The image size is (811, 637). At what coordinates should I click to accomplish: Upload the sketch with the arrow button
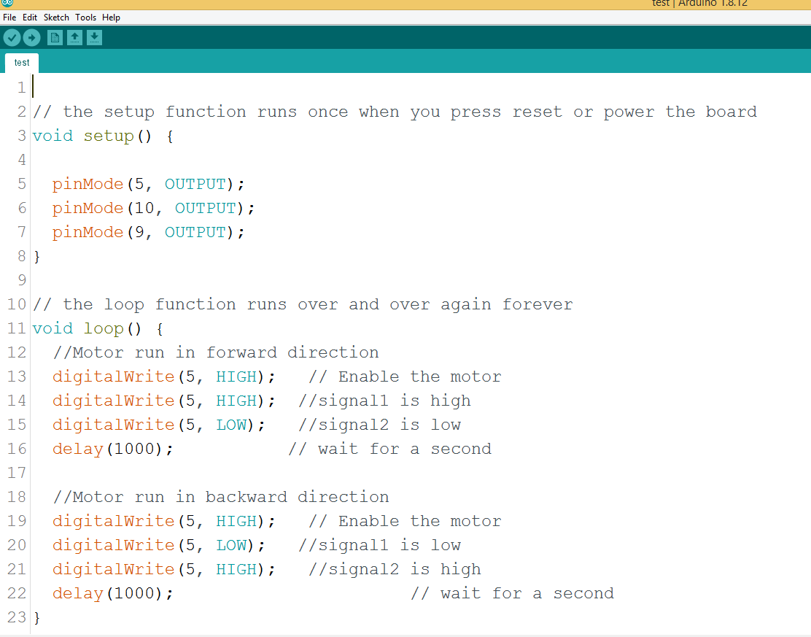pos(31,37)
